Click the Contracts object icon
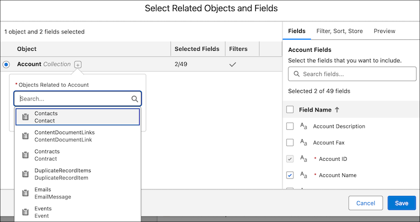This screenshot has width=420, height=222. tap(25, 155)
